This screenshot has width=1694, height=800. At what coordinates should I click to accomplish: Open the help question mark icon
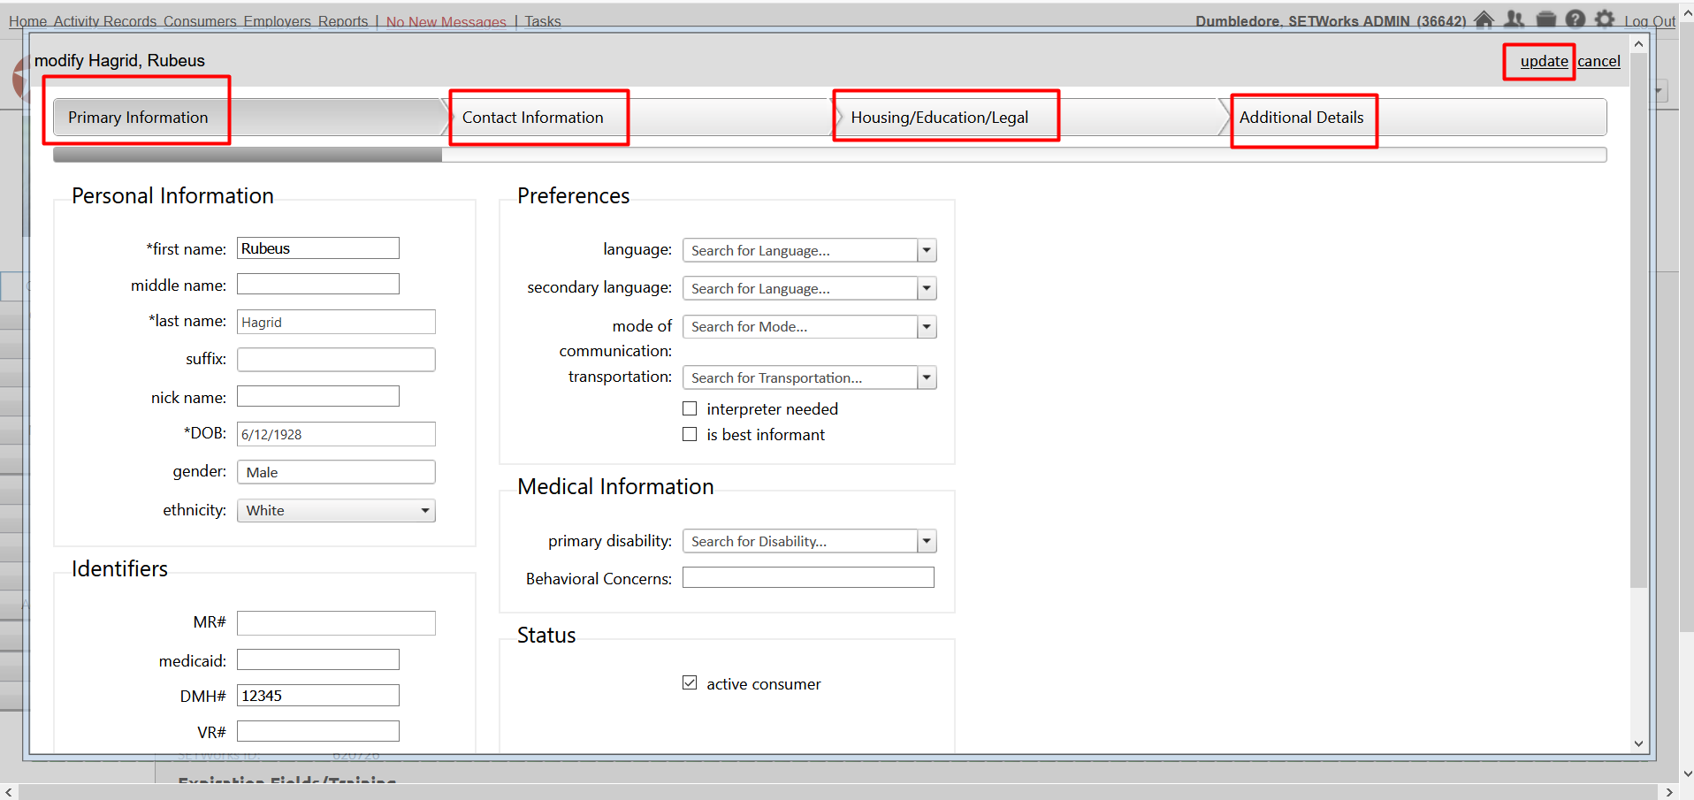tap(1576, 19)
